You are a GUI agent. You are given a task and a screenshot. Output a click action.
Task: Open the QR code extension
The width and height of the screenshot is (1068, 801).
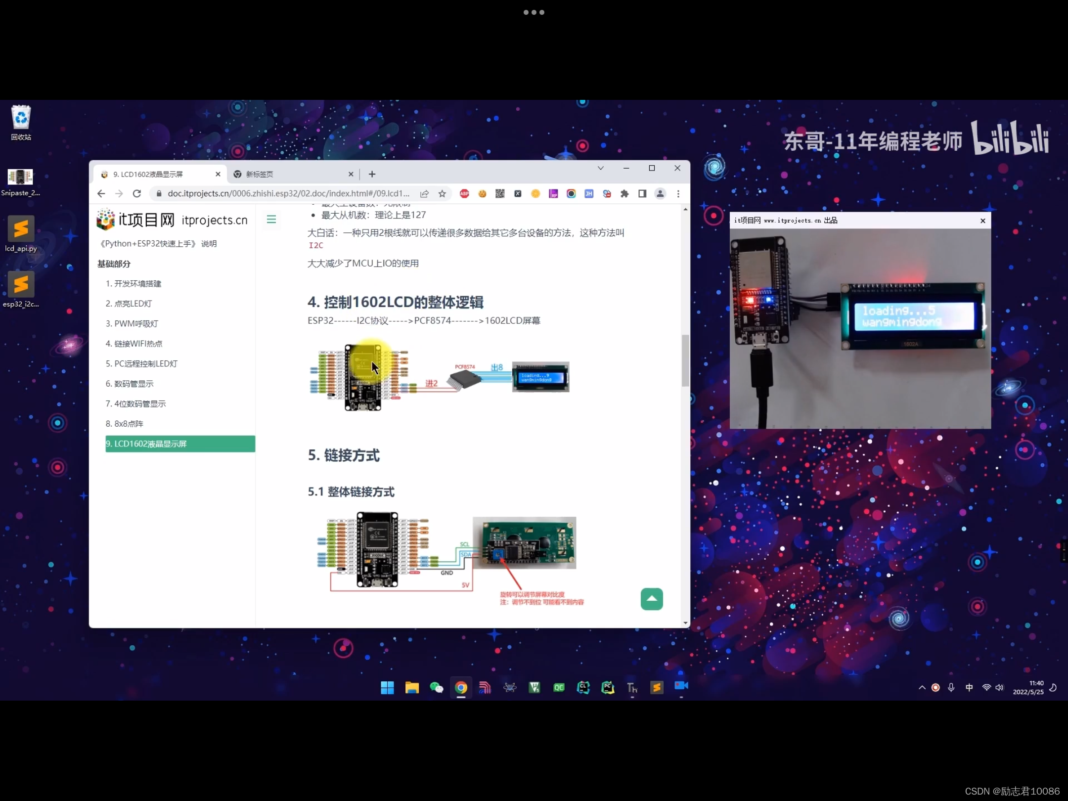tap(500, 194)
